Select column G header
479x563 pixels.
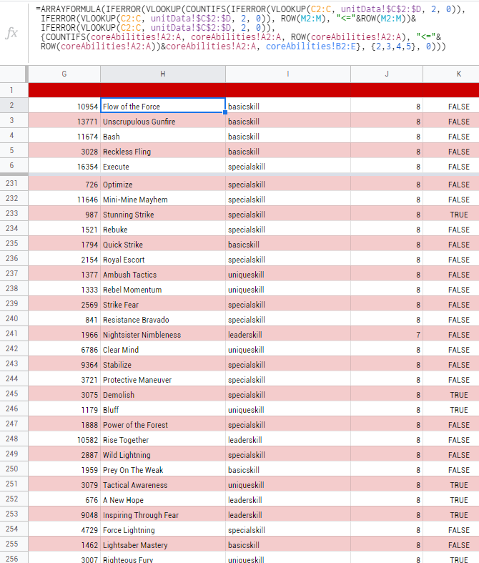point(64,74)
